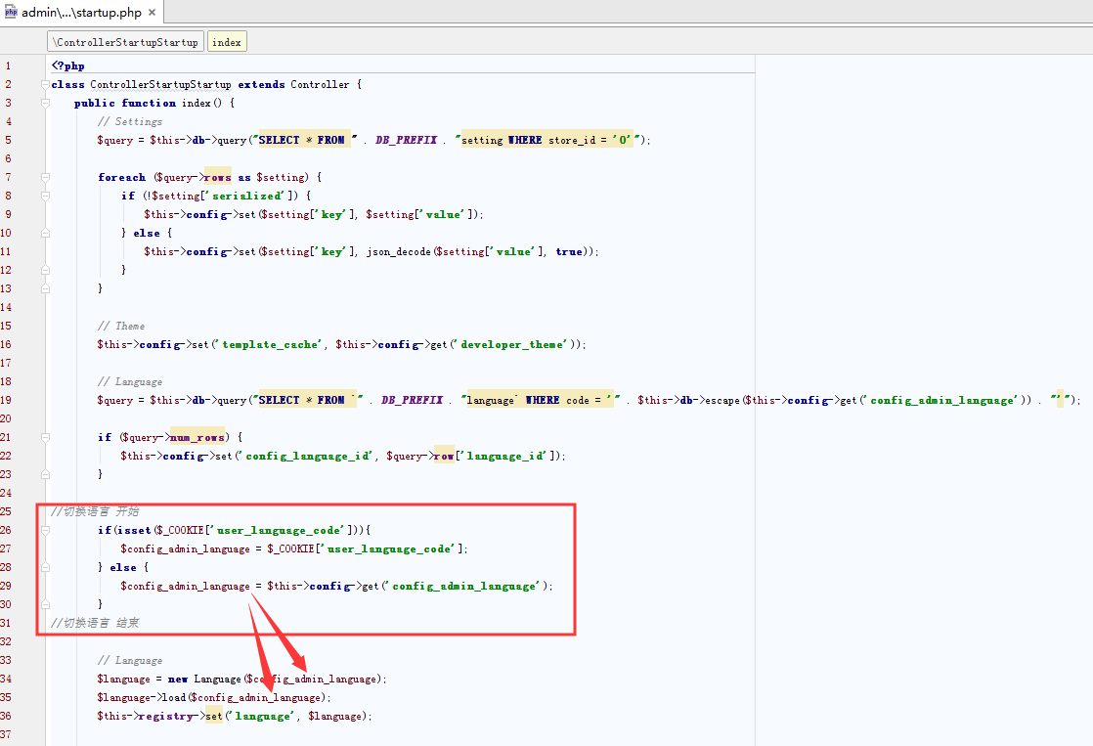The height and width of the screenshot is (746, 1093).
Task: Click num_rows on line 21
Action: click(x=197, y=437)
